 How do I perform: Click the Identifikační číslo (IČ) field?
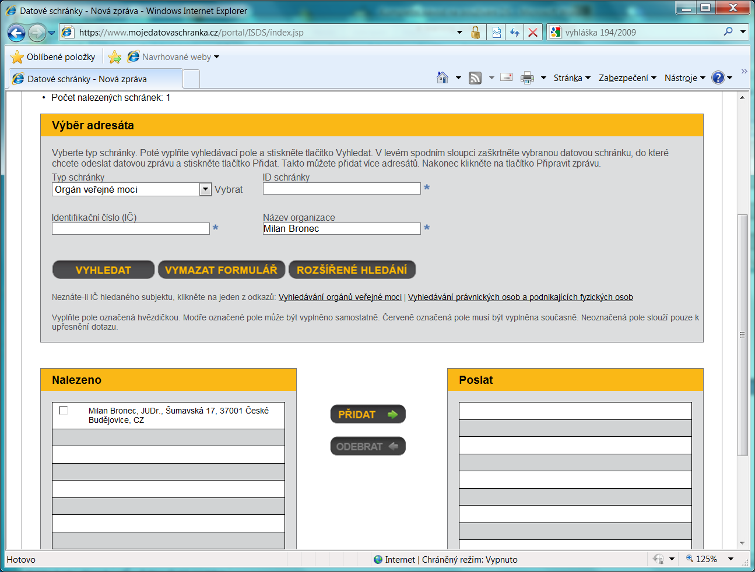[131, 228]
